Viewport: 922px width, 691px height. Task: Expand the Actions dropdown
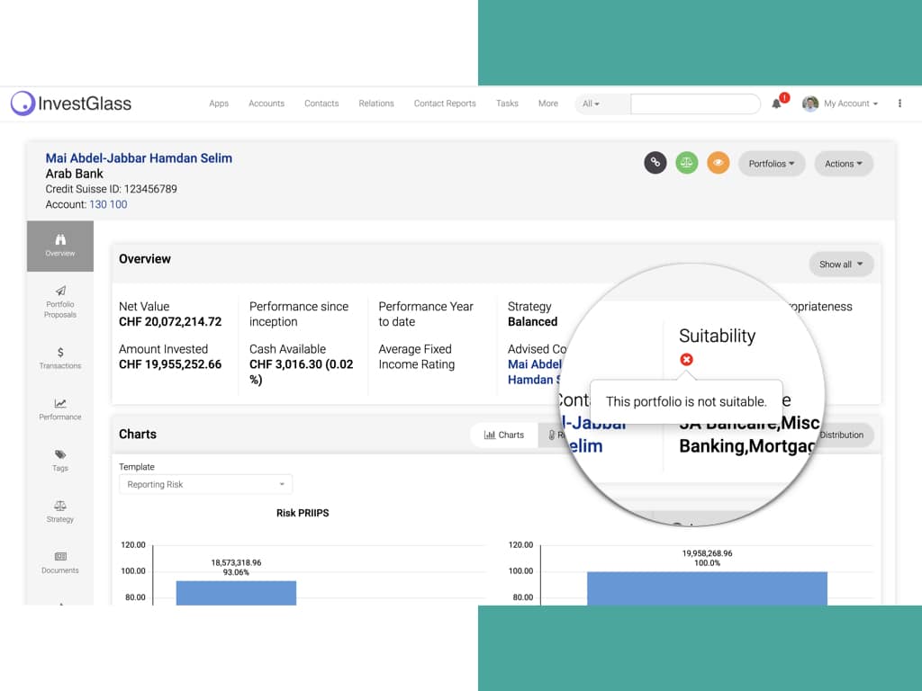pyautogui.click(x=843, y=164)
